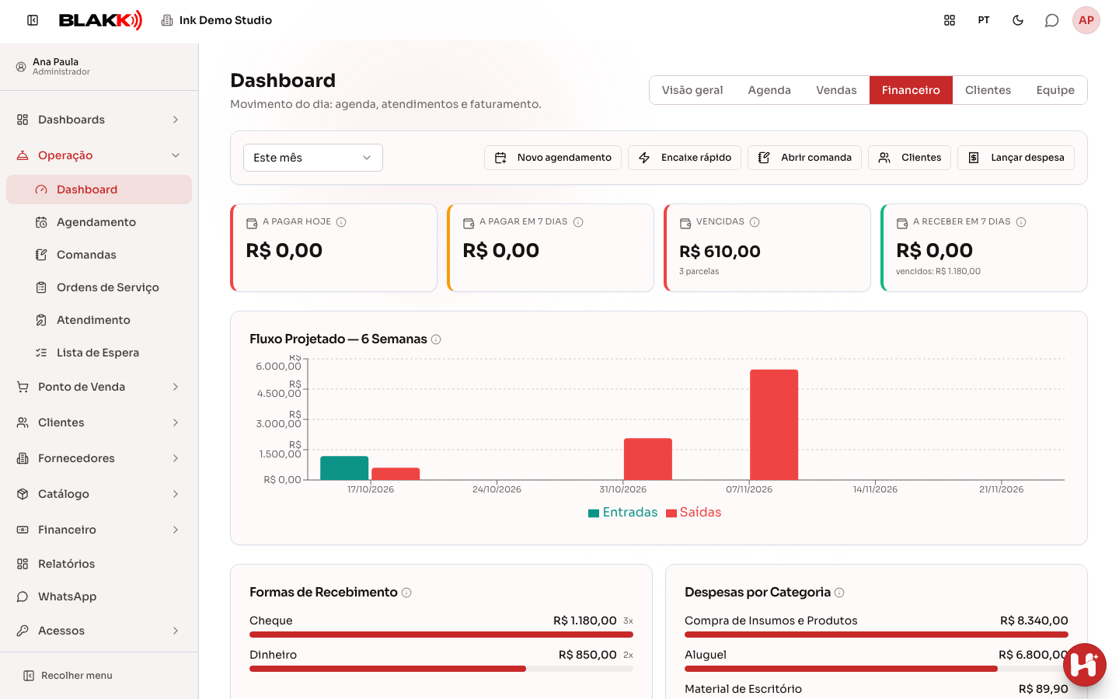Open WhatsApp in the sidebar
Image resolution: width=1119 pixels, height=699 pixels.
pos(99,596)
